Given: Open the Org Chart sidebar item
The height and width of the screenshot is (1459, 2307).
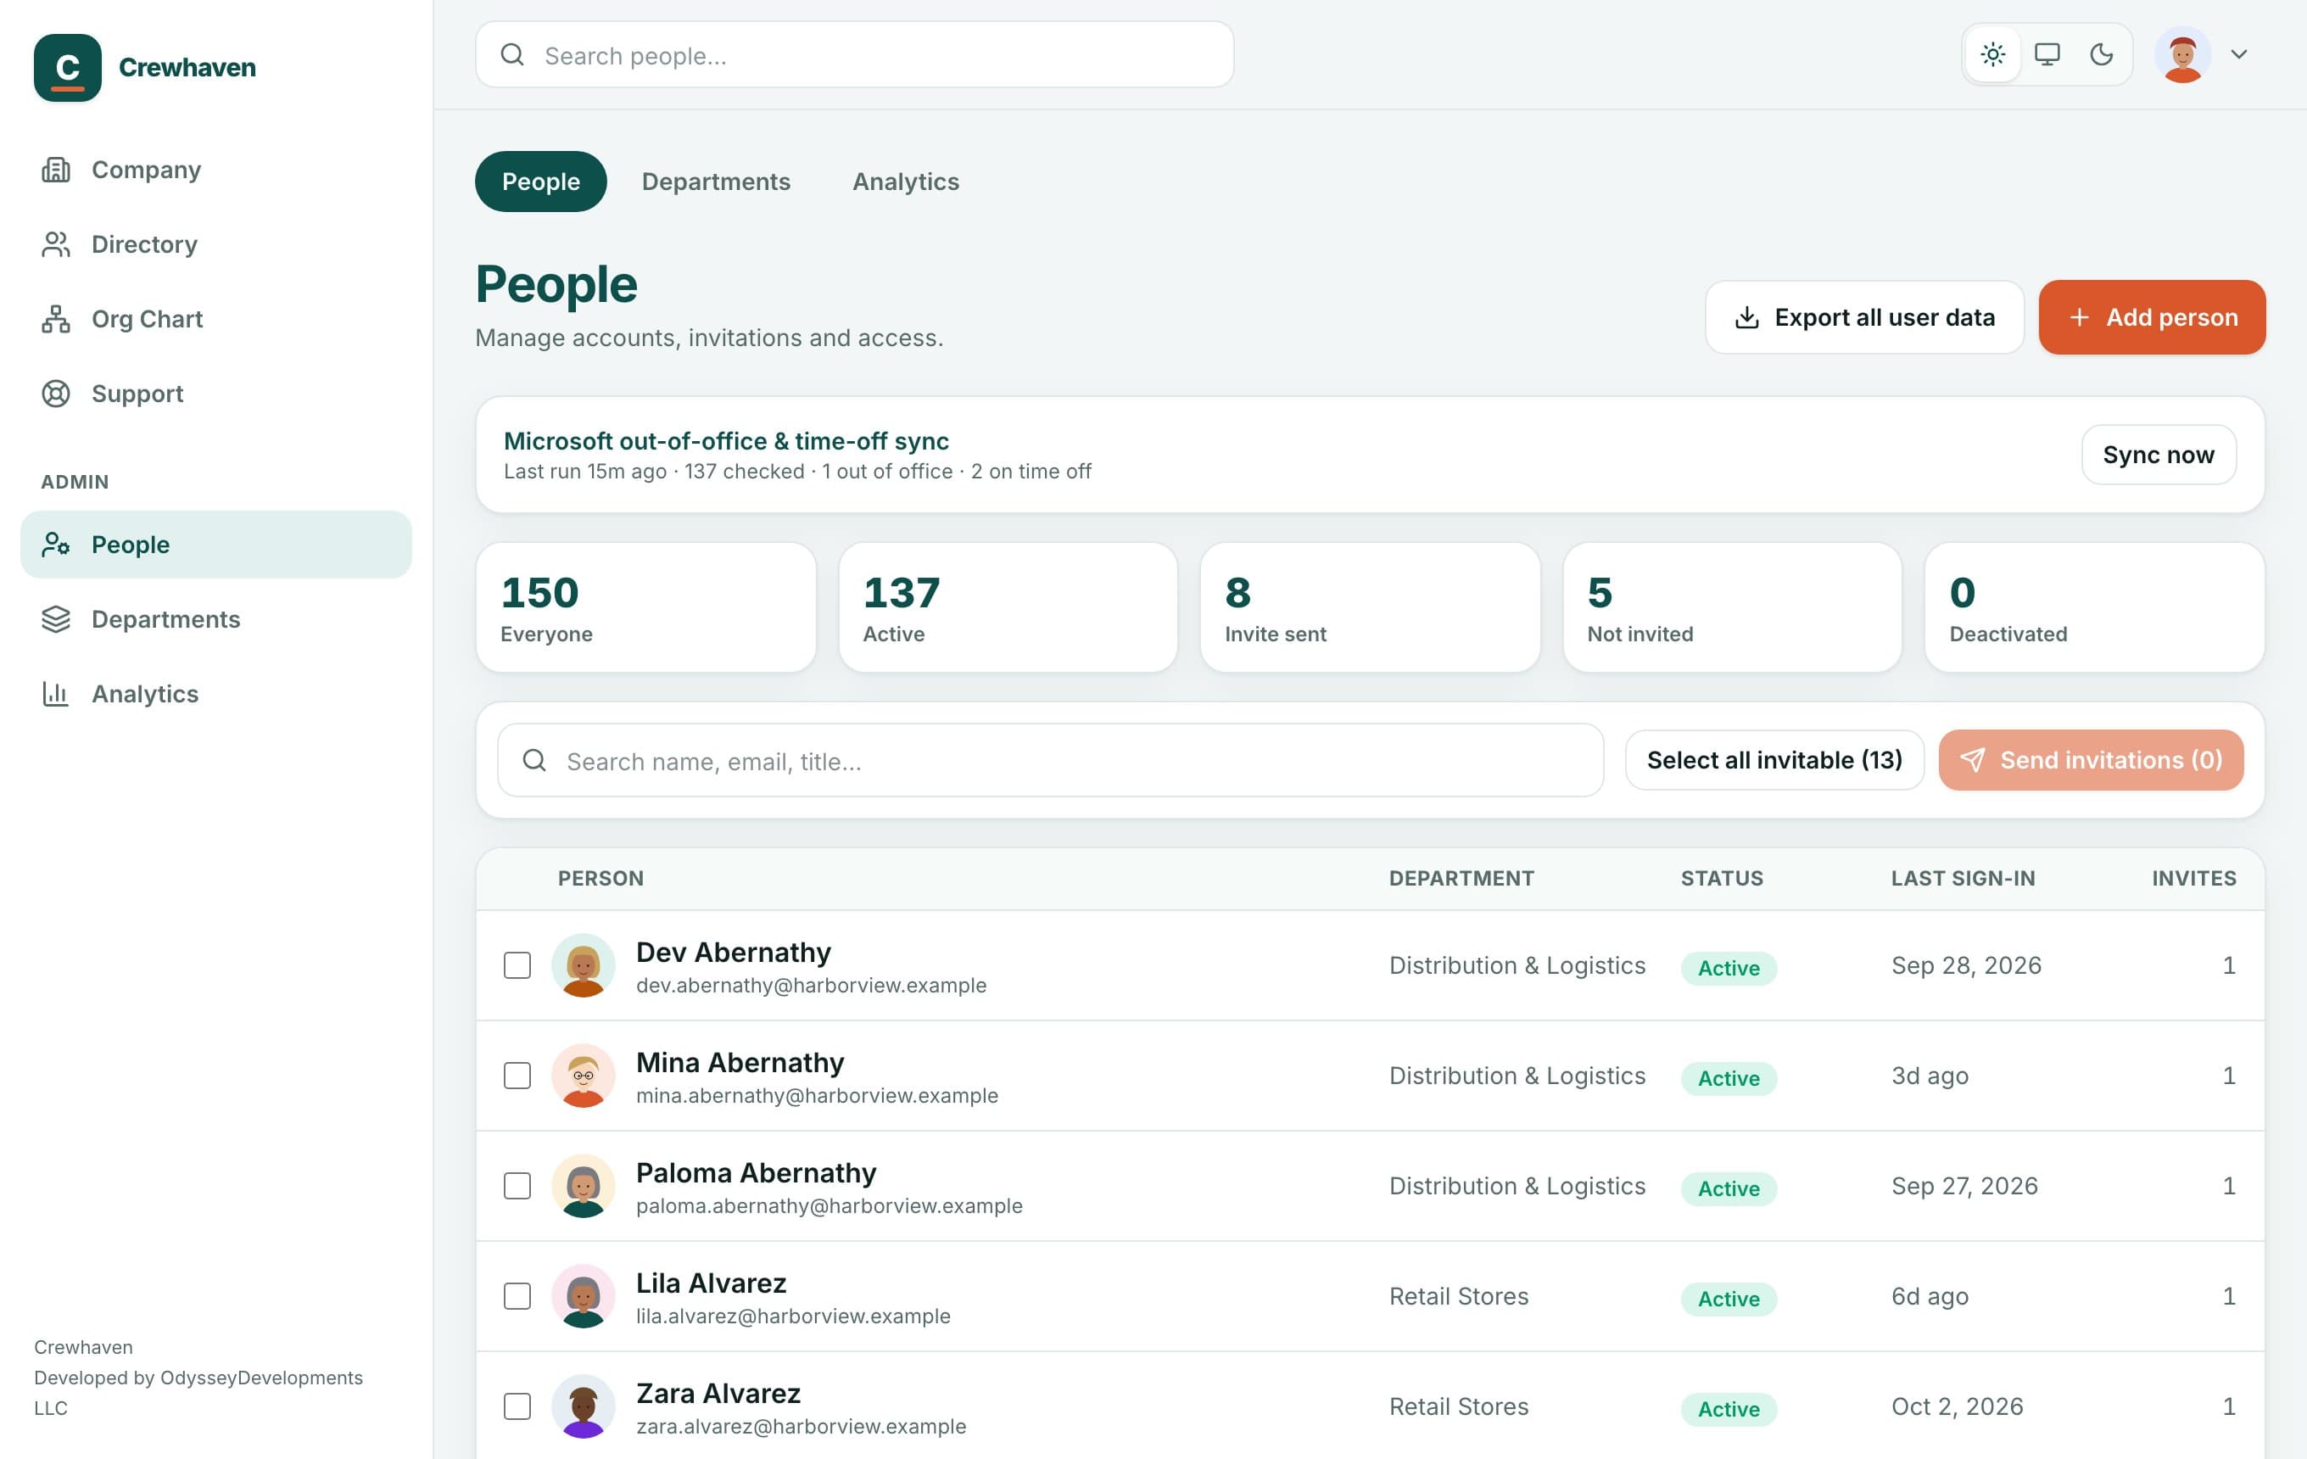Looking at the screenshot, I should click(215, 319).
